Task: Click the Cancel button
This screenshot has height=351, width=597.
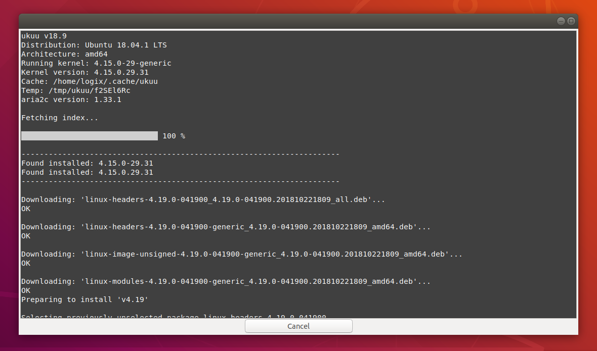Action: [x=298, y=326]
